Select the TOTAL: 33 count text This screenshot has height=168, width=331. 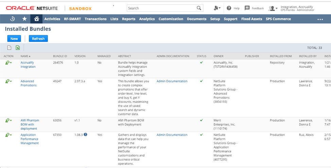tap(315, 48)
